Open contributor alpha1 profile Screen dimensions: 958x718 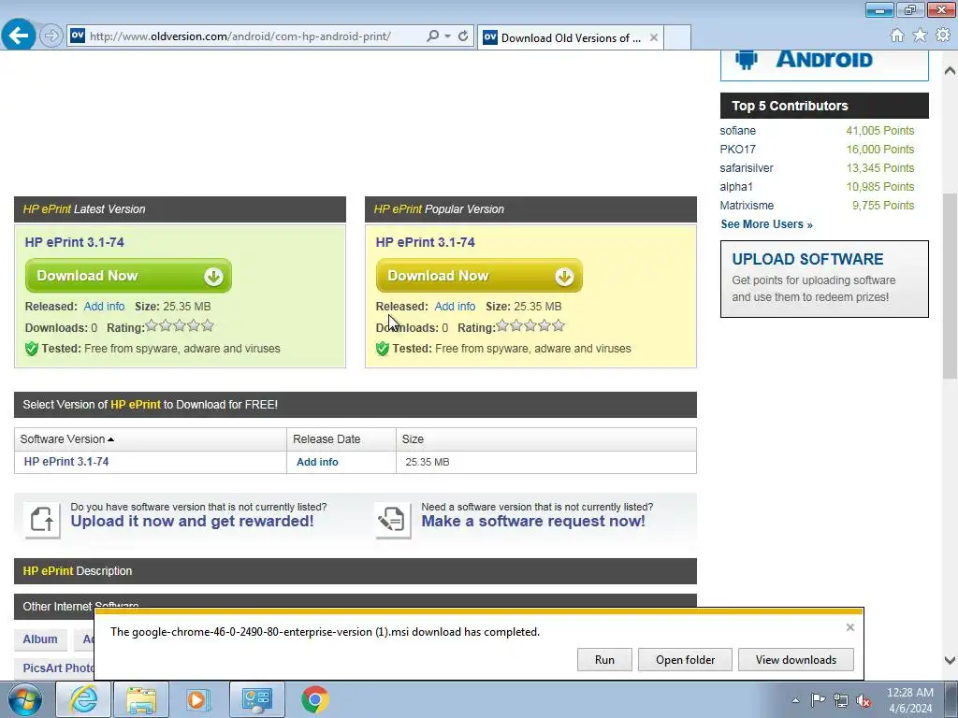736,187
